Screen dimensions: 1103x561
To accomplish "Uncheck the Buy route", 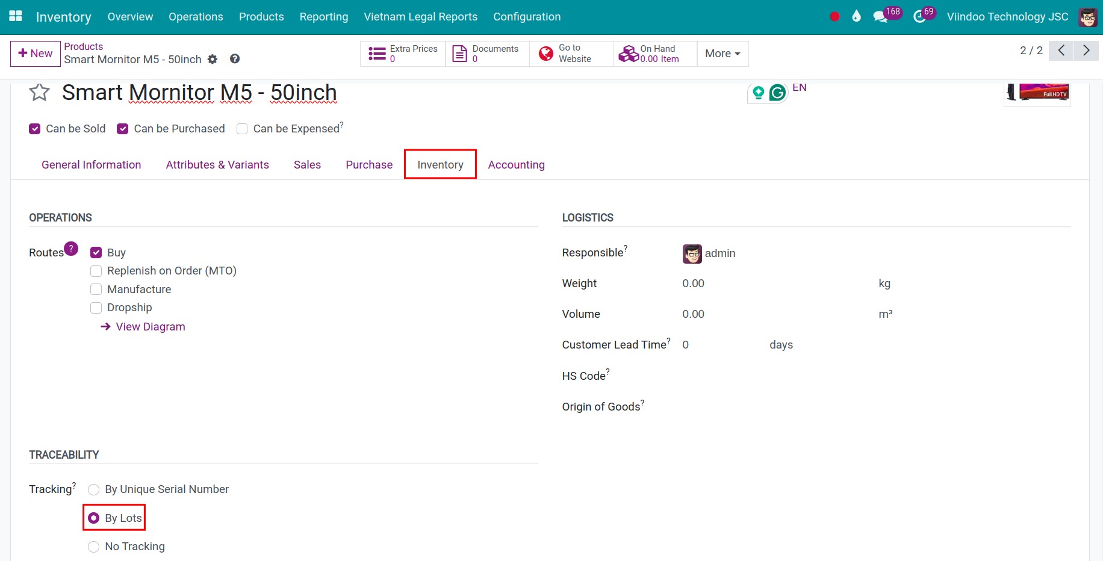I will tap(96, 253).
